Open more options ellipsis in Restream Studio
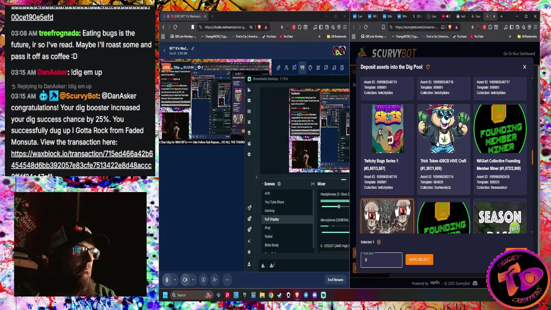 [227, 279]
